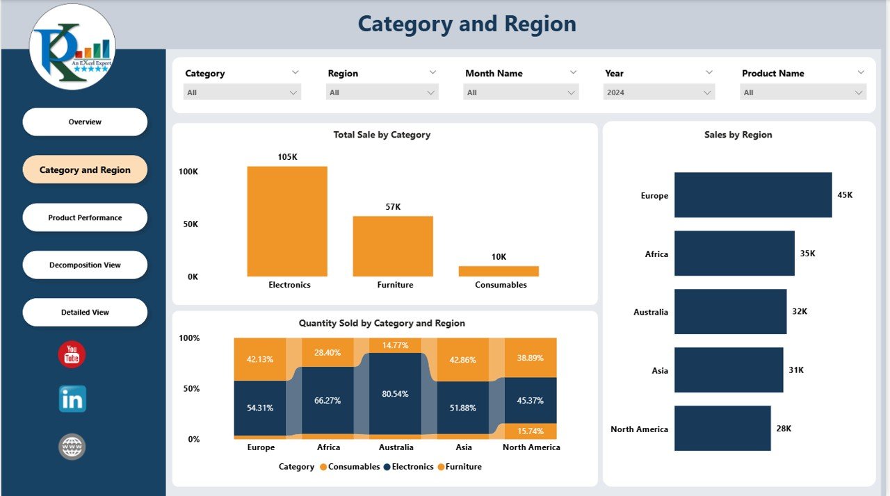Select the Category and Region page

[x=85, y=170]
